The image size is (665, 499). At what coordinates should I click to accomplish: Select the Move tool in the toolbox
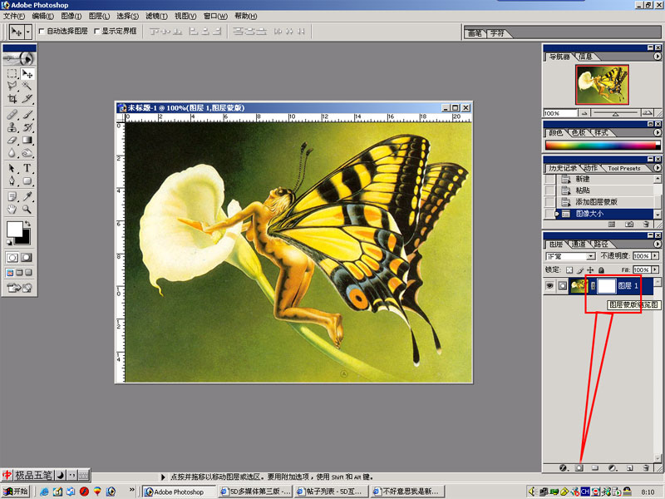[x=27, y=74]
